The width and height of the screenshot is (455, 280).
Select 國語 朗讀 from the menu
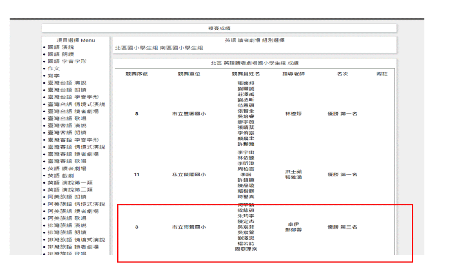tap(61, 54)
